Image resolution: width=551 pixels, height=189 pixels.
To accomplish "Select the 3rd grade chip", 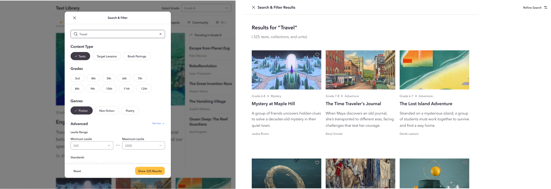I will tap(77, 78).
